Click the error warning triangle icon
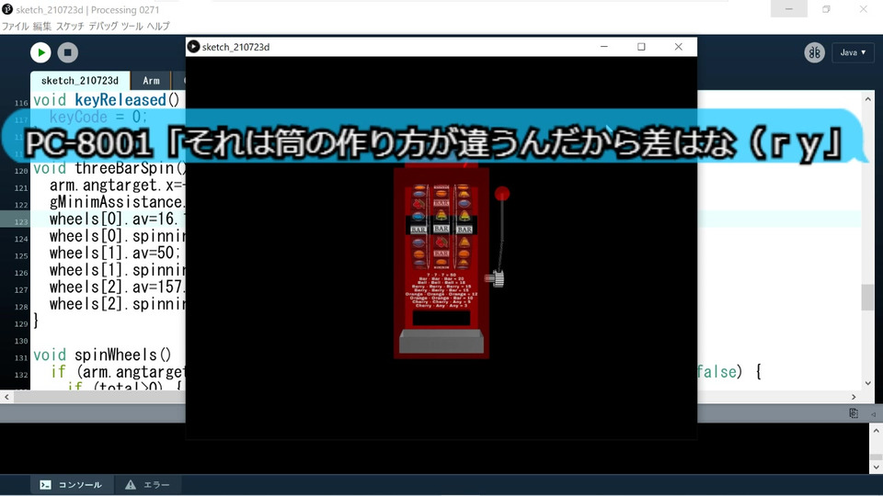 (131, 485)
